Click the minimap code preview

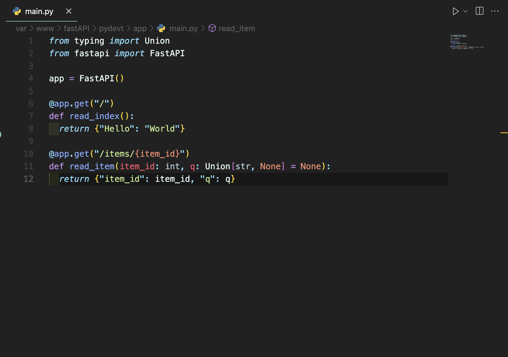(x=467, y=42)
